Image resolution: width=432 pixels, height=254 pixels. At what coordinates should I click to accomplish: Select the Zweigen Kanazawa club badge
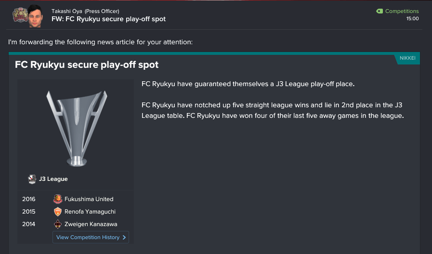click(x=58, y=224)
